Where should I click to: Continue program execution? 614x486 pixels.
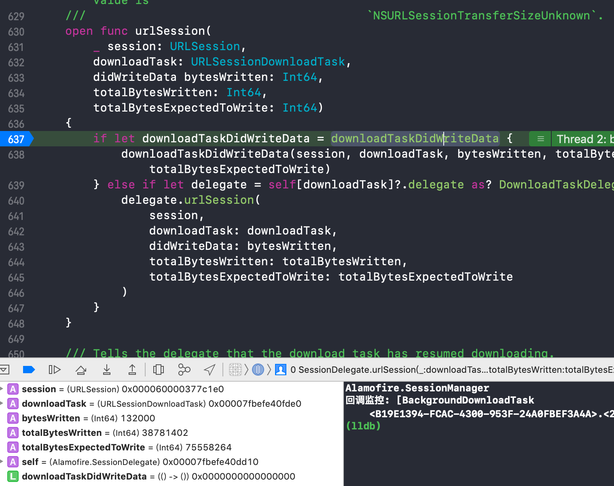point(54,370)
